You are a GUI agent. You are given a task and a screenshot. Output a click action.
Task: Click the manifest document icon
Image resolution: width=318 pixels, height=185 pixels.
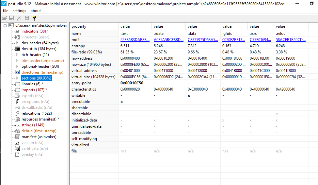(x=17, y=137)
